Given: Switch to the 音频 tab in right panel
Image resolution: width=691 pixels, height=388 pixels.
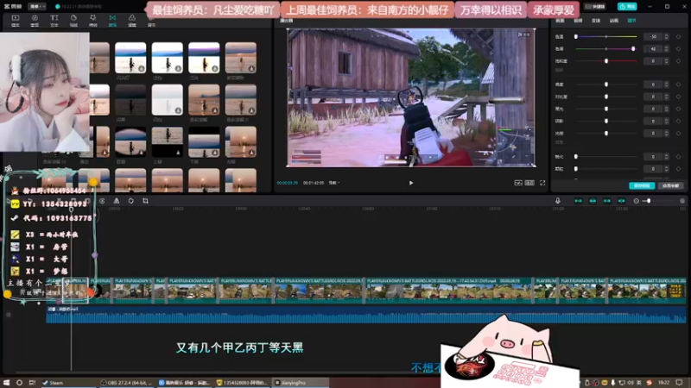Looking at the screenshot, I should [578, 21].
